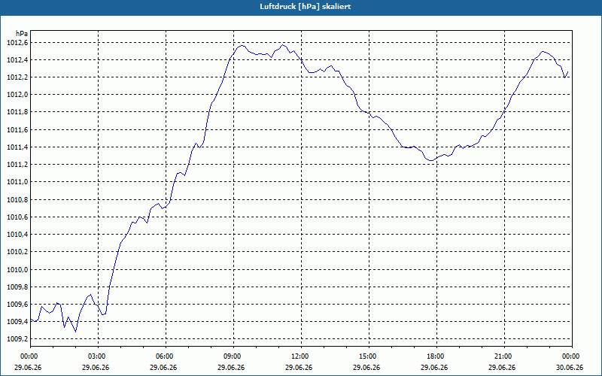
Task: Pick the 1010,6 axis value
Action: [x=17, y=217]
